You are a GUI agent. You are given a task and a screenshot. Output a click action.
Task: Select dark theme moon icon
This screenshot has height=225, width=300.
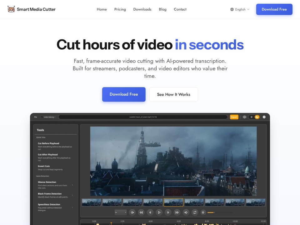(257, 117)
